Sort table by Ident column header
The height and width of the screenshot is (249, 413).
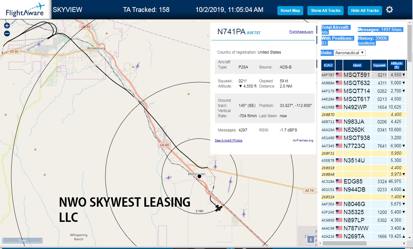(357, 65)
